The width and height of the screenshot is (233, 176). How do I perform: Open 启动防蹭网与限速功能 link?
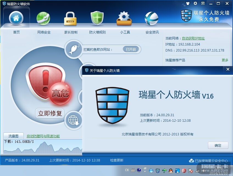(x=43, y=136)
